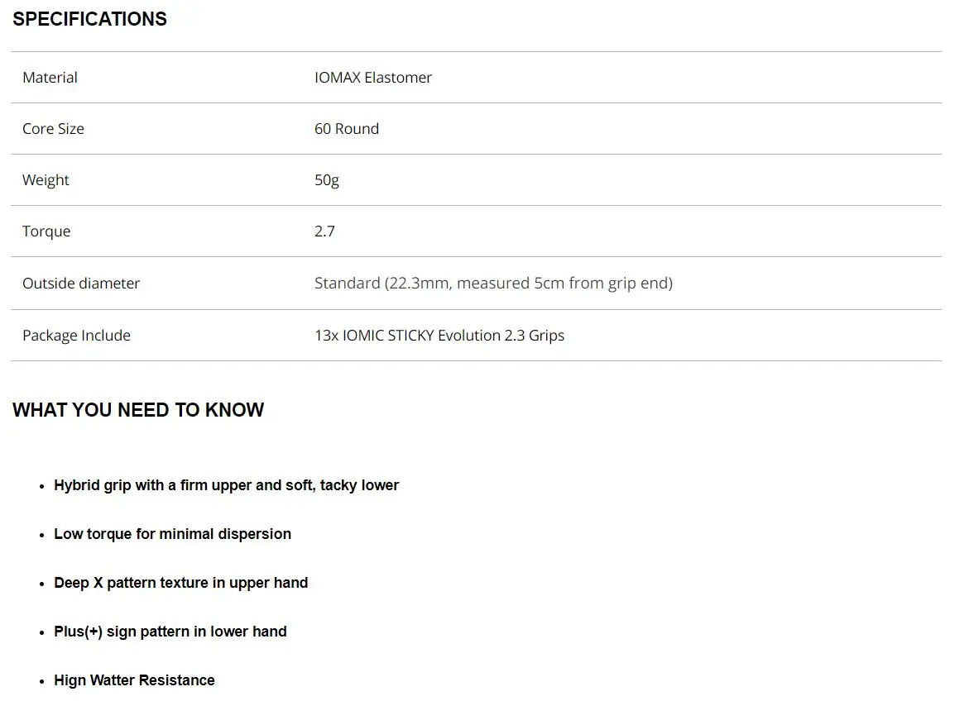Screen dimensions: 974x701
Task: Click the Hybrid grip bullet point
Action: [x=226, y=485]
